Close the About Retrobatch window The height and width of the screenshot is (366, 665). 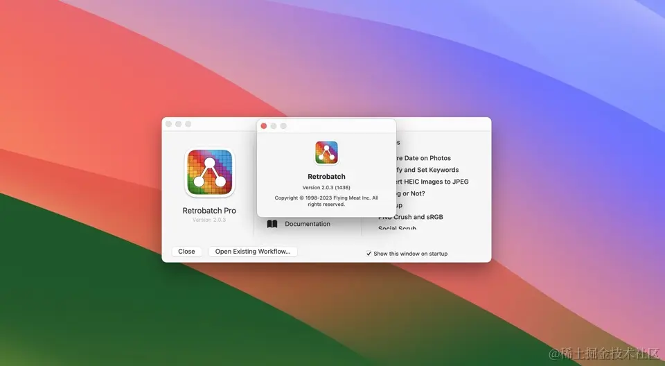264,126
